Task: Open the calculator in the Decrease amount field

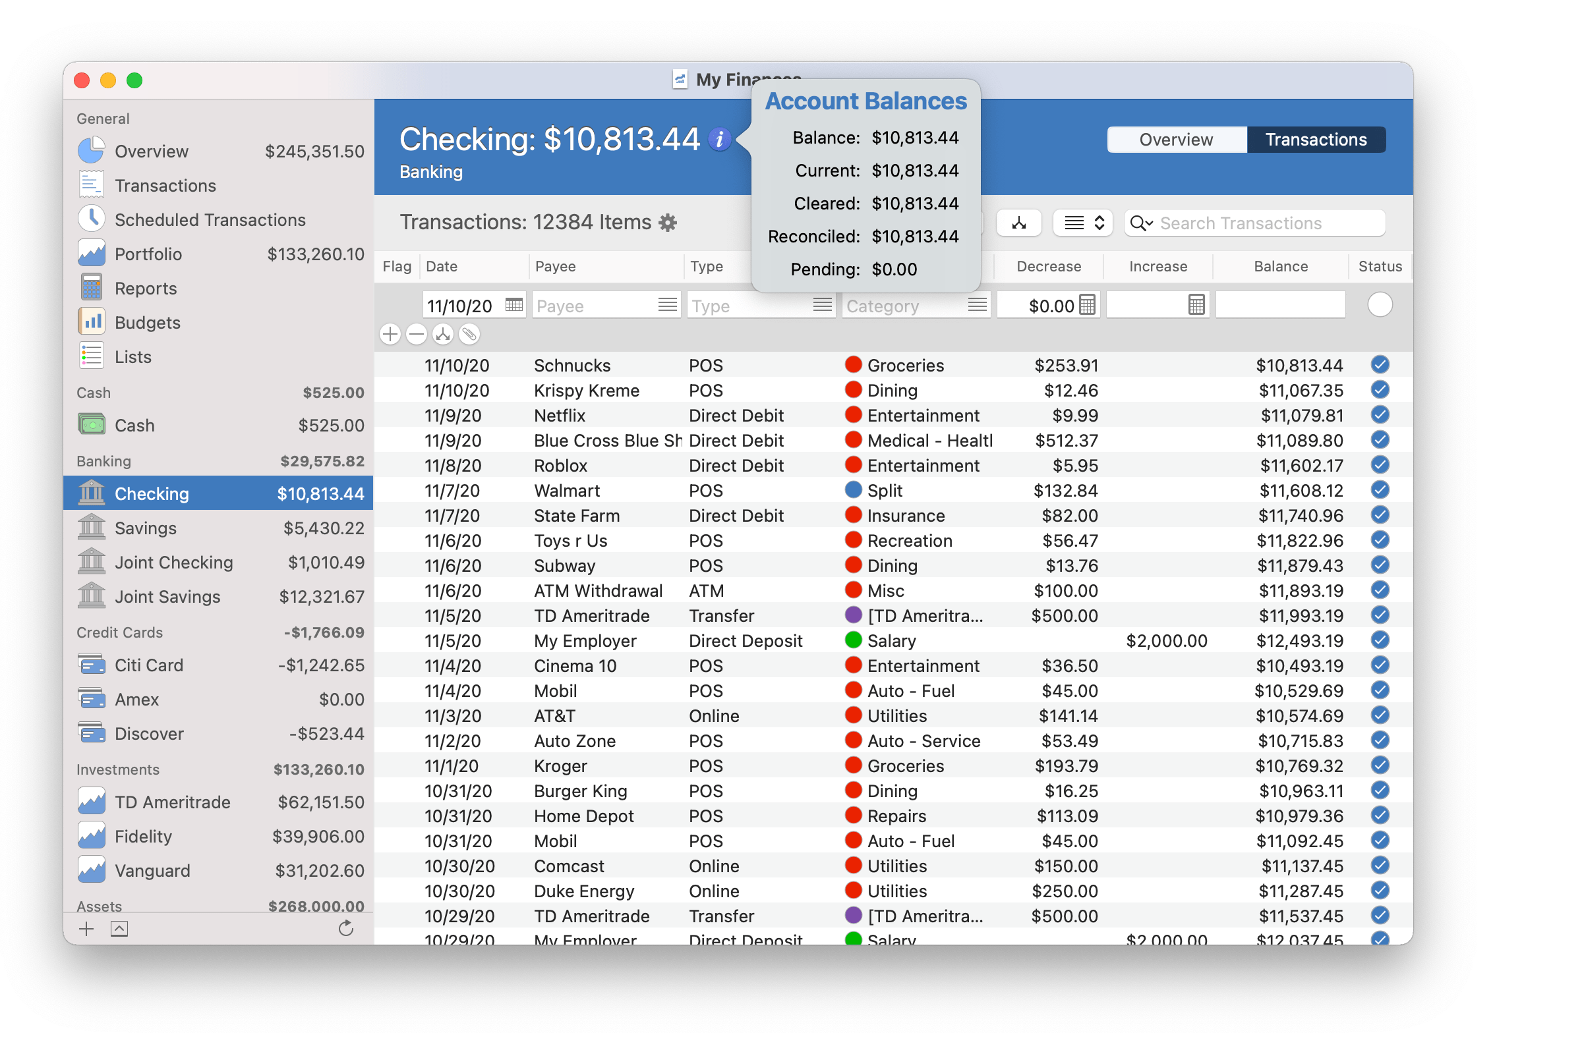Action: pos(1087,304)
